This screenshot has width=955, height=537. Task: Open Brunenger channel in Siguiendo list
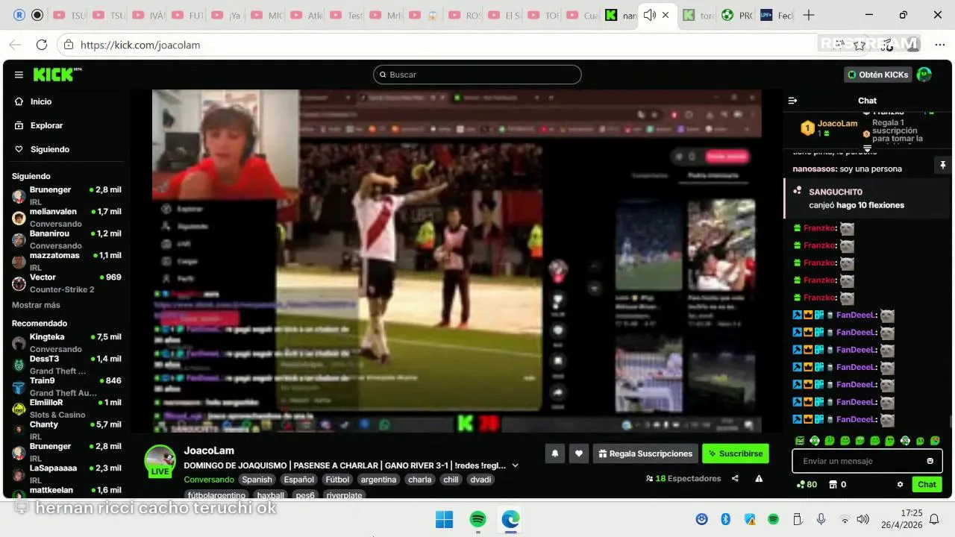(67, 195)
